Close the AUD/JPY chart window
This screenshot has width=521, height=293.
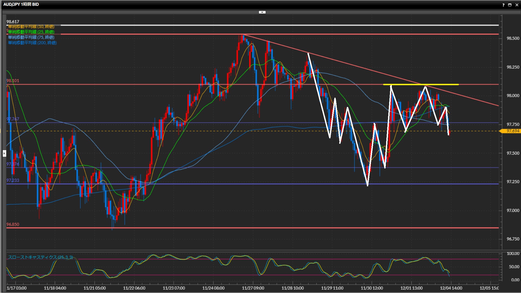coord(516,5)
